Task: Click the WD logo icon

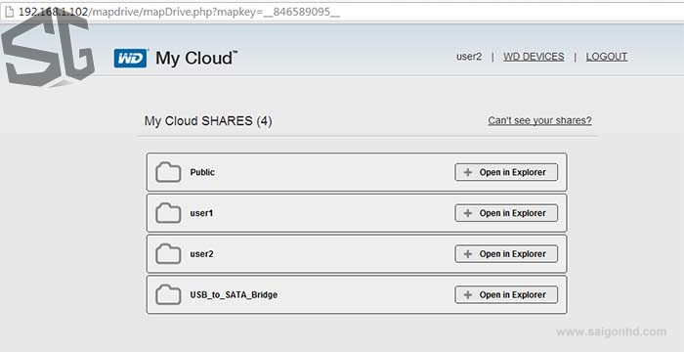Action: click(130, 58)
